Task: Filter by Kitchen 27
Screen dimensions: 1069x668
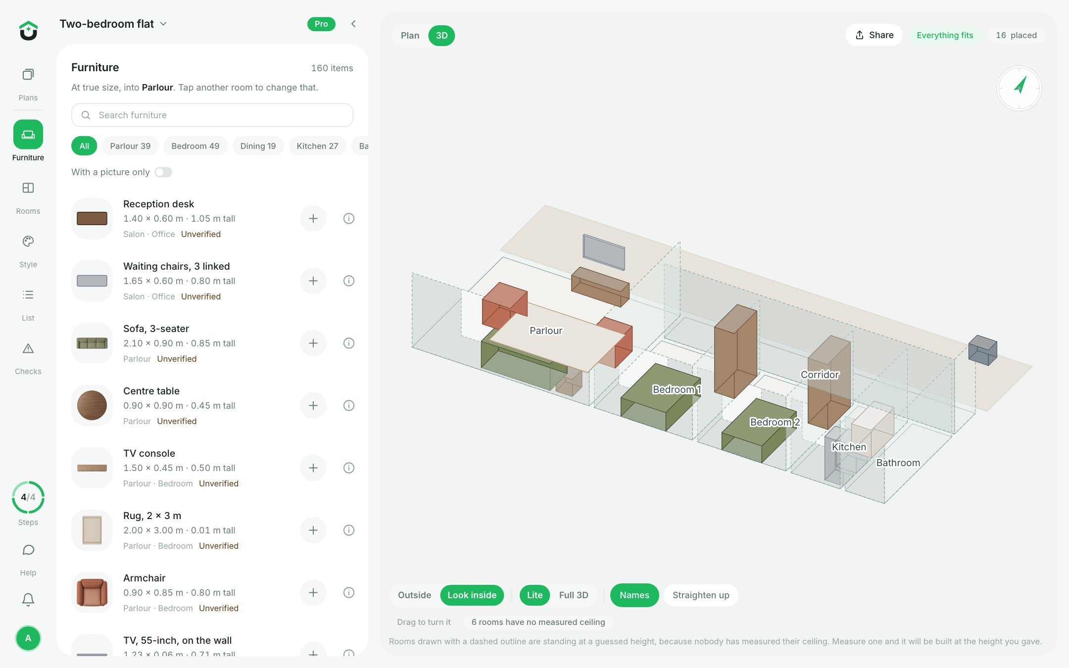Action: point(317,146)
